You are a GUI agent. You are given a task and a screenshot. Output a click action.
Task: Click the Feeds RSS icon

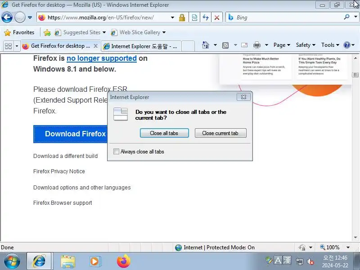(225, 45)
